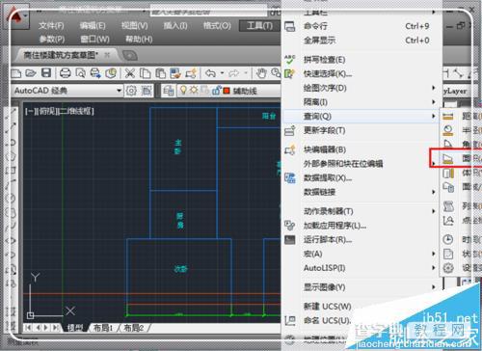Screen dimensions: 482x351
Task: Choose 查询(Q) menu entry
Action: click(x=361, y=116)
